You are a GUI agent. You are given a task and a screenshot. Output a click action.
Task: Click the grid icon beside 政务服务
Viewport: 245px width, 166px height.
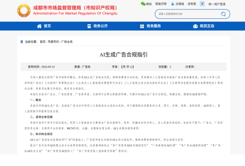tap(142, 26)
